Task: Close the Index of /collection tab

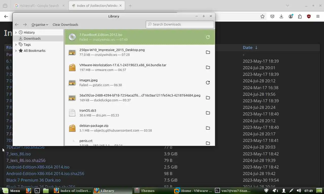Action: [x=120, y=6]
